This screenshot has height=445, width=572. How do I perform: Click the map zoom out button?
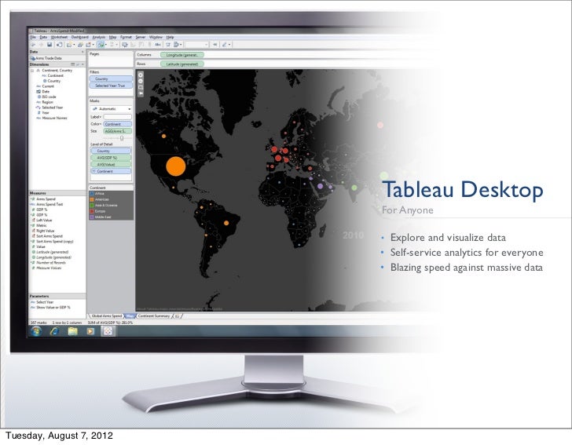tap(141, 82)
